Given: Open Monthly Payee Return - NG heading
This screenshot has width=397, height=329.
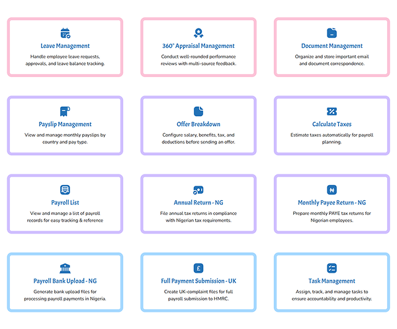Looking at the screenshot, I should click(331, 202).
